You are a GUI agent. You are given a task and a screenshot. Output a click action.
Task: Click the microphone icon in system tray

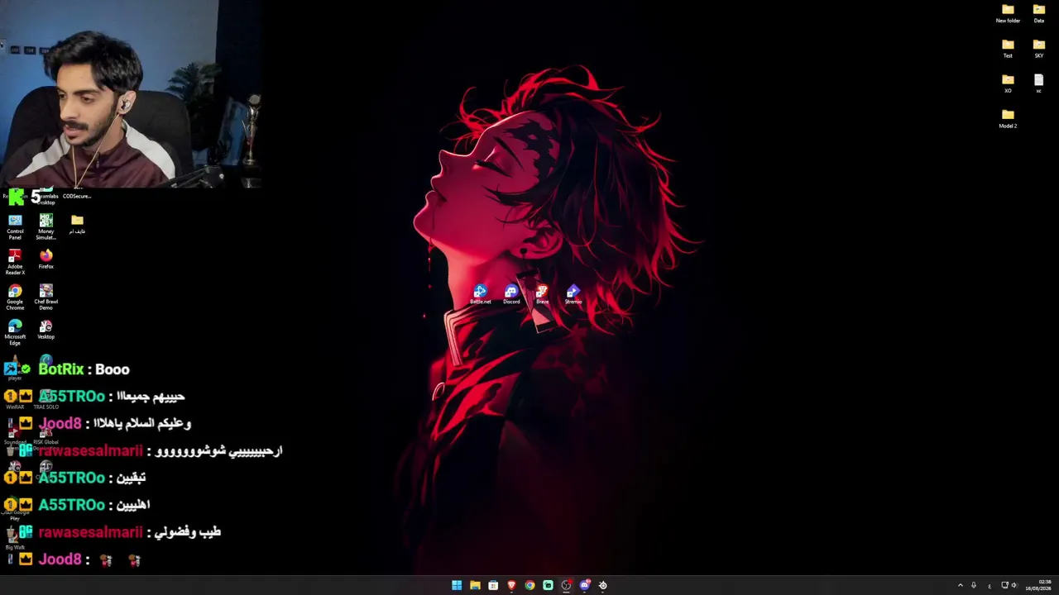[974, 585]
